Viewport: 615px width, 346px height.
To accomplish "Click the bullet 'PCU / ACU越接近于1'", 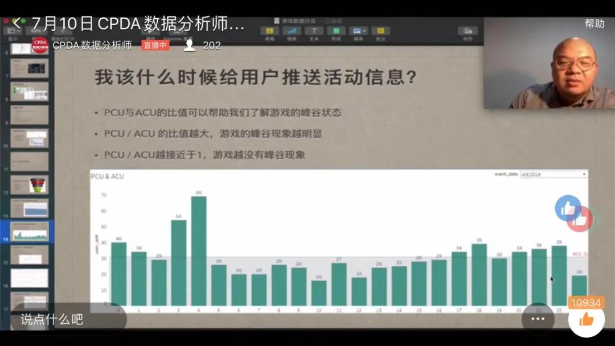I will [204, 155].
